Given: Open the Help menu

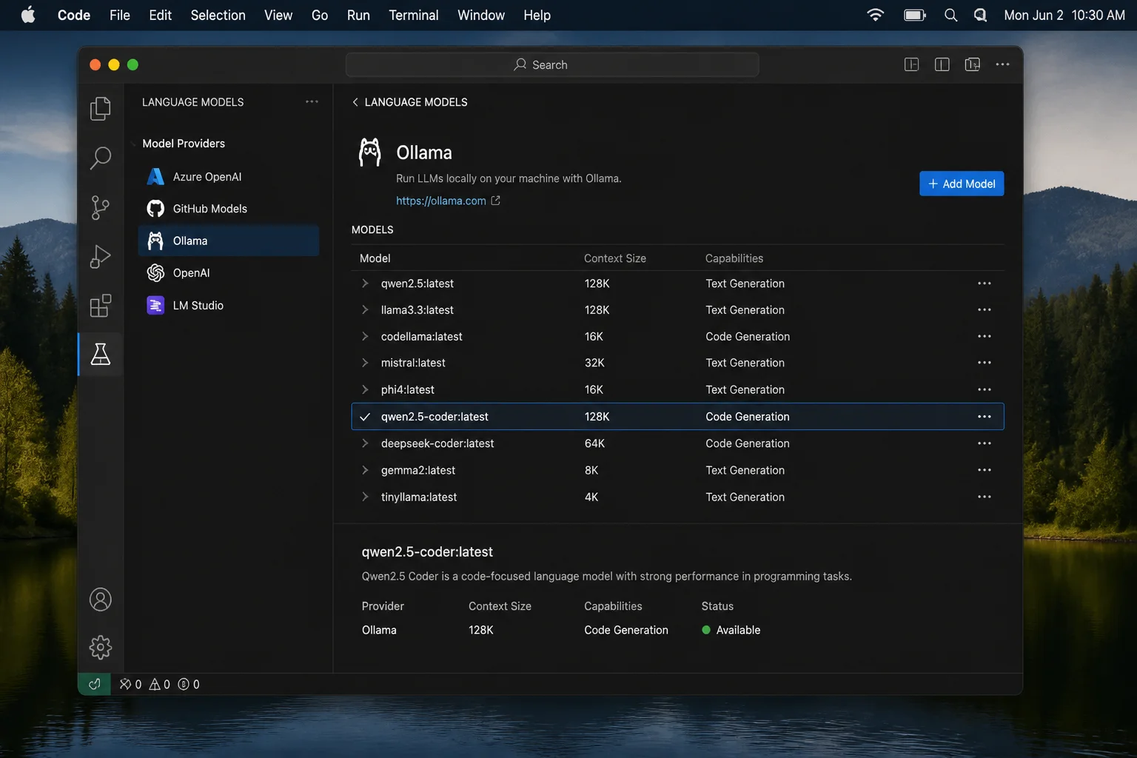Looking at the screenshot, I should tap(537, 15).
